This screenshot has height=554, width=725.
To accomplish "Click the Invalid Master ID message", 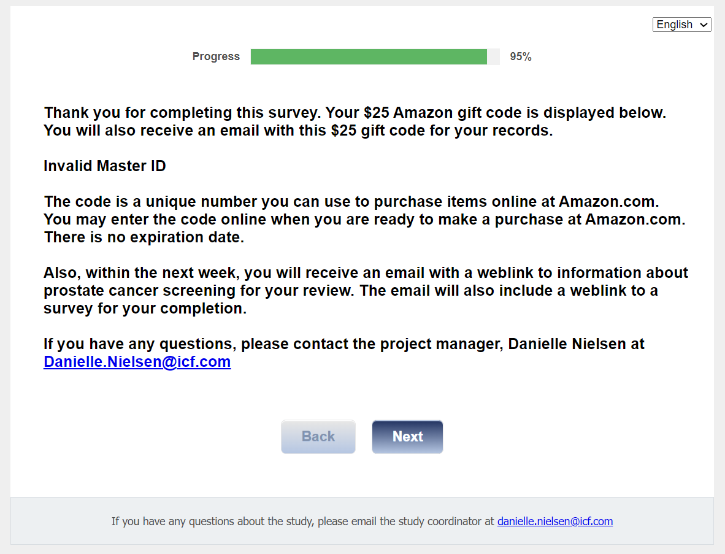I will click(x=105, y=166).
